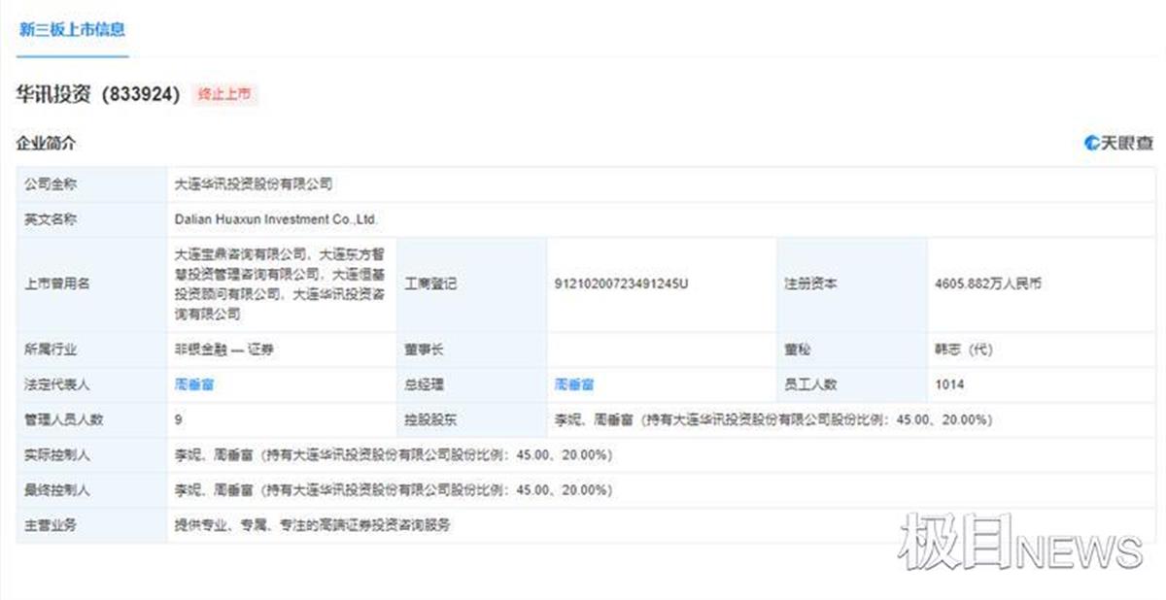Select the 企业简介 section title

pyautogui.click(x=46, y=144)
